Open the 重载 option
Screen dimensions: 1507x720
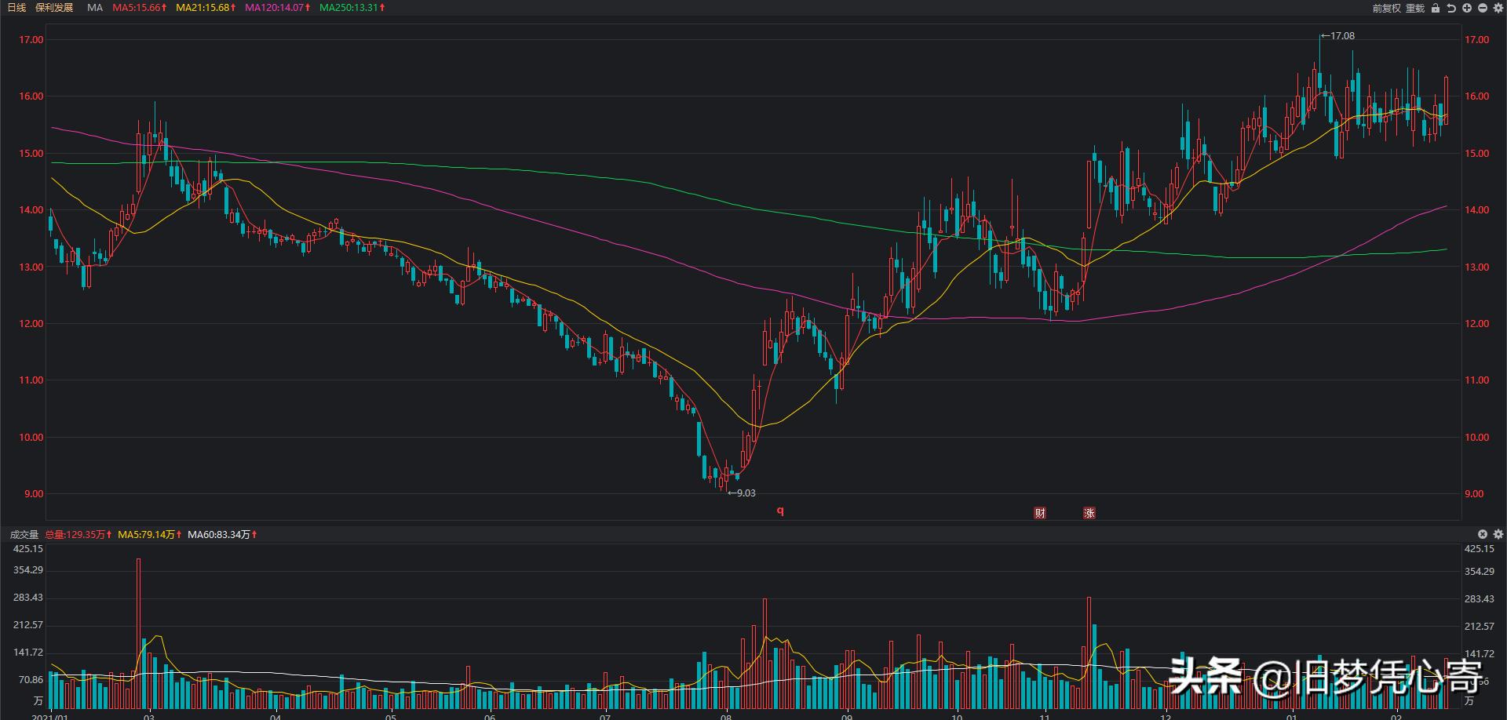(x=1415, y=8)
